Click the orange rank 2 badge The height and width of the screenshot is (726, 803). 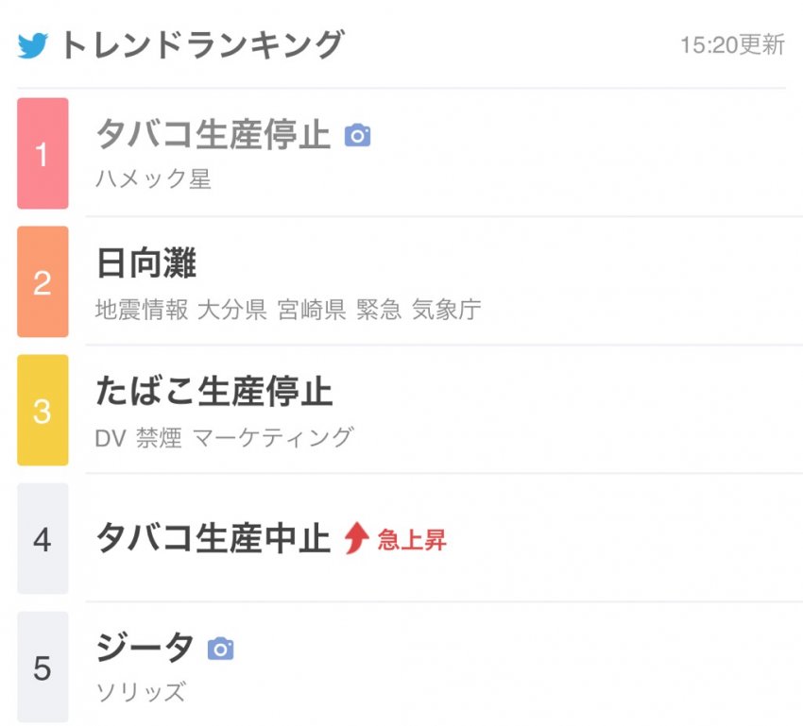[x=43, y=281]
